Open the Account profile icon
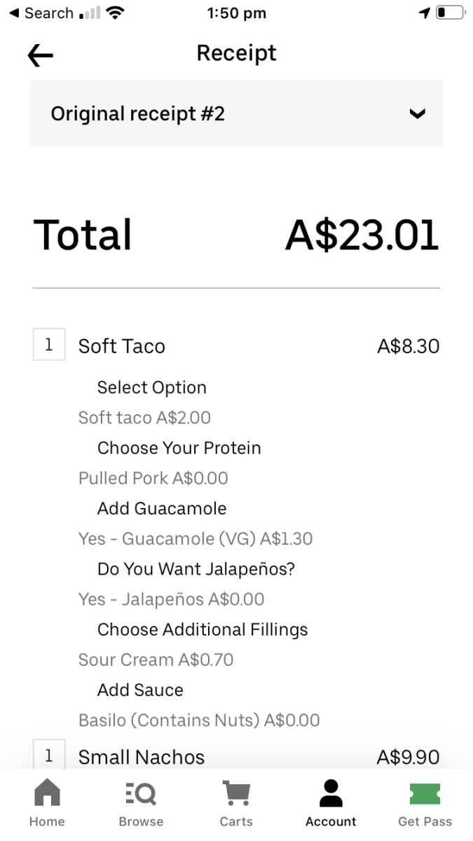The image size is (473, 841). (331, 794)
